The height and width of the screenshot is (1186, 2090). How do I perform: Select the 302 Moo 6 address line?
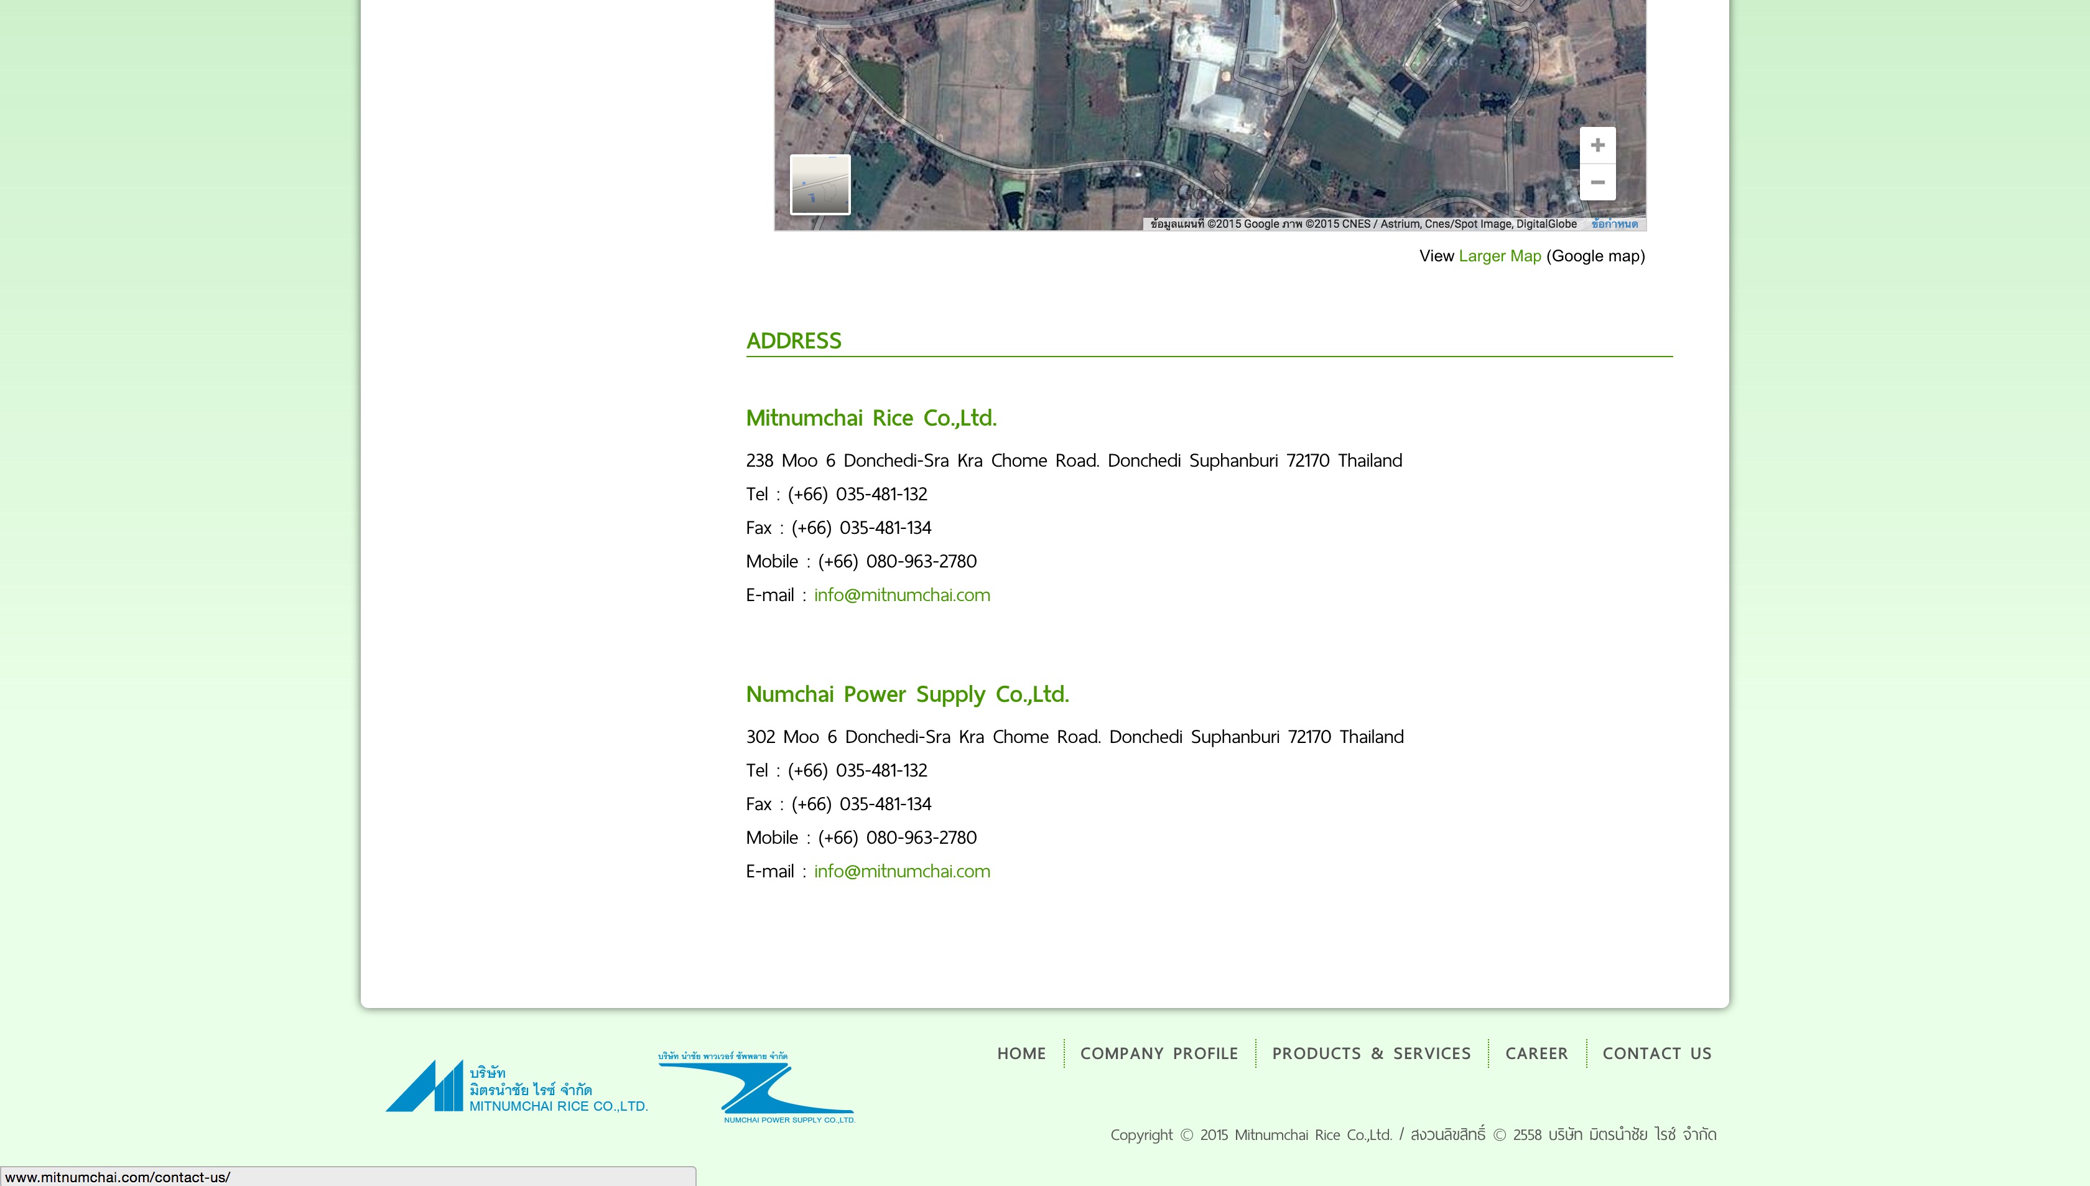point(1075,736)
